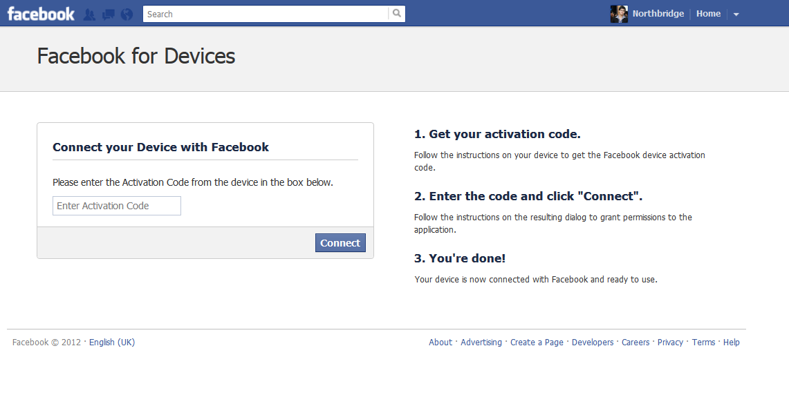
Task: Click the search magnifier button
Action: point(397,14)
